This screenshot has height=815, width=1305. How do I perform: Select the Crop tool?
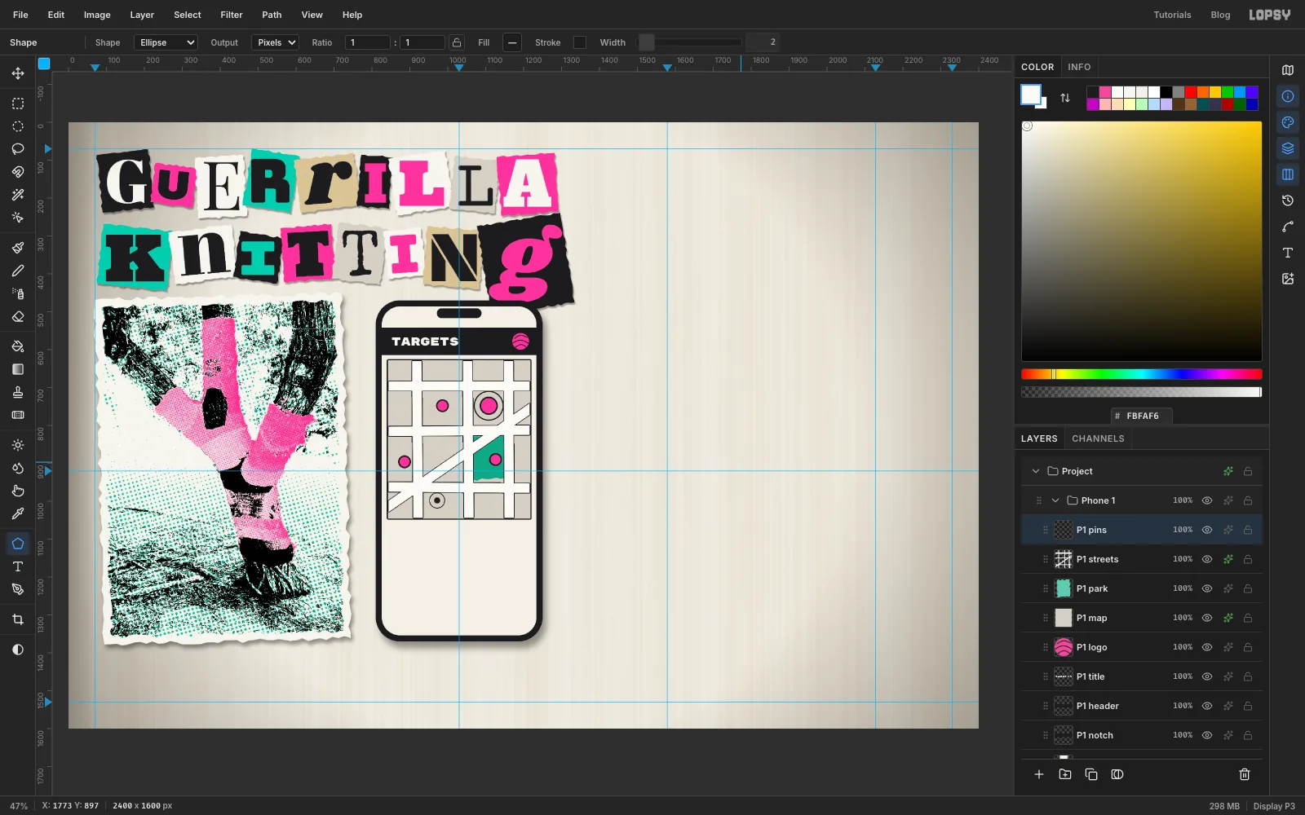18,619
